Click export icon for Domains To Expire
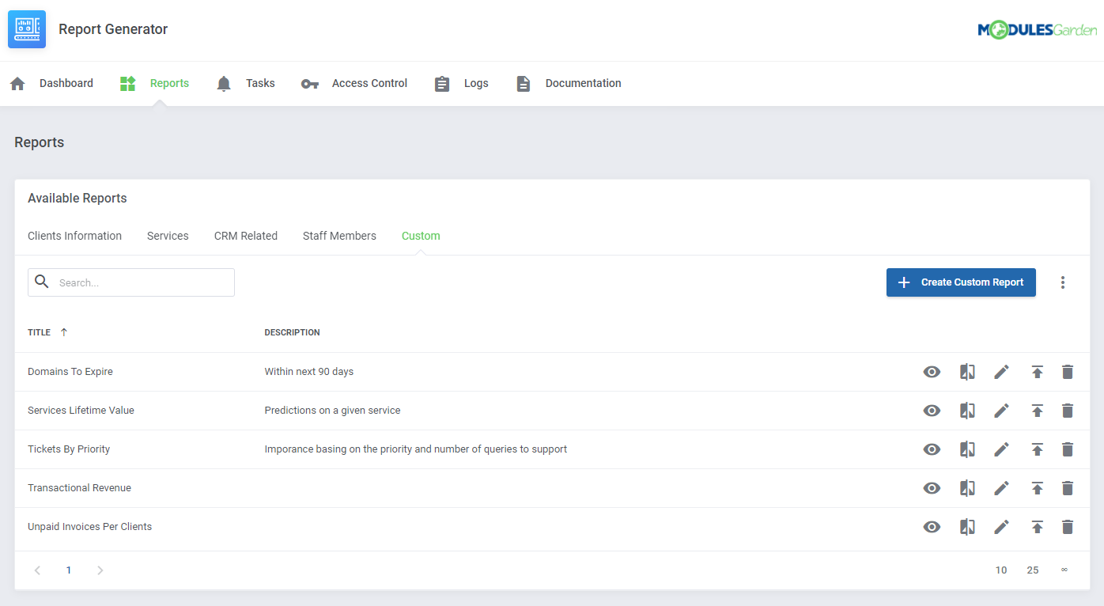 (x=1037, y=372)
